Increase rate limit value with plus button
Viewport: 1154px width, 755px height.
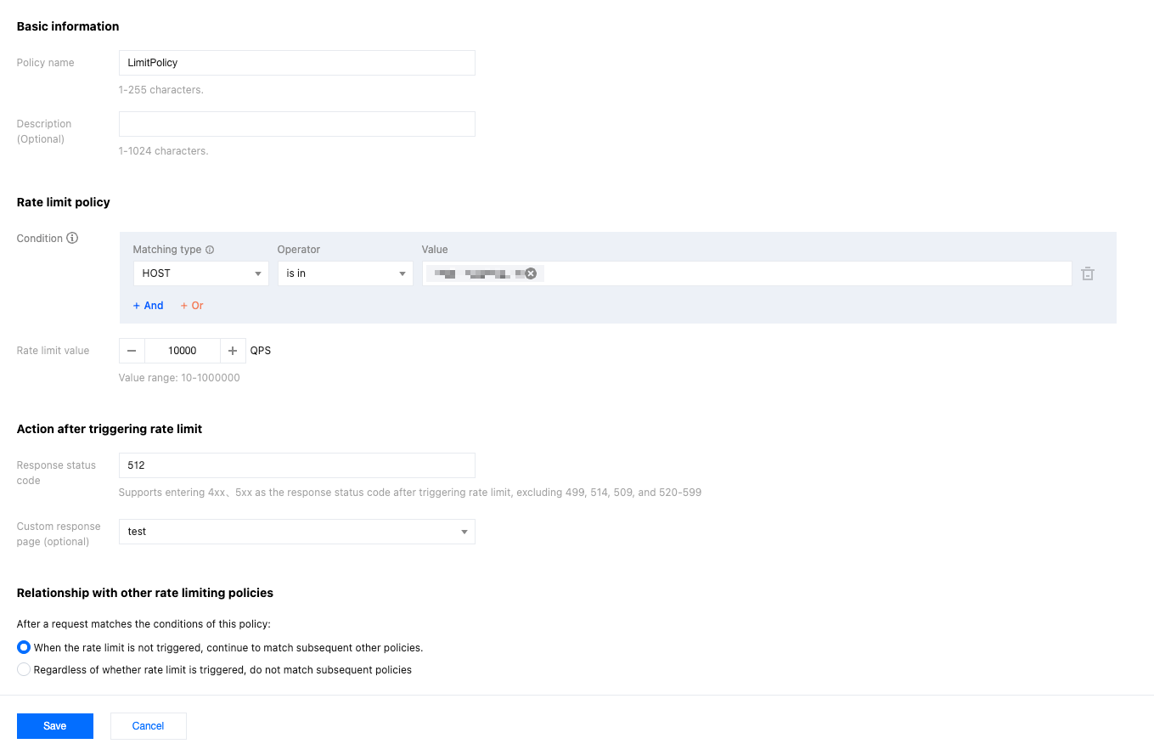tap(233, 351)
